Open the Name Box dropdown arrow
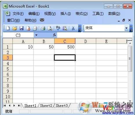Image resolution: width=135 pixels, height=115 pixels. (x=36, y=35)
